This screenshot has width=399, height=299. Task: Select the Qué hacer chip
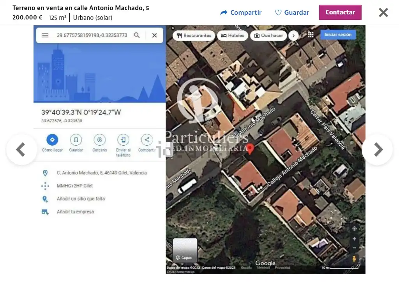click(269, 35)
